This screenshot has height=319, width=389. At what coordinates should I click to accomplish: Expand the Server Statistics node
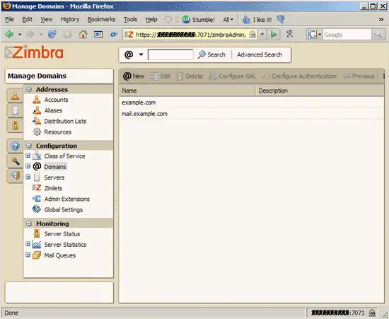[x=28, y=244]
